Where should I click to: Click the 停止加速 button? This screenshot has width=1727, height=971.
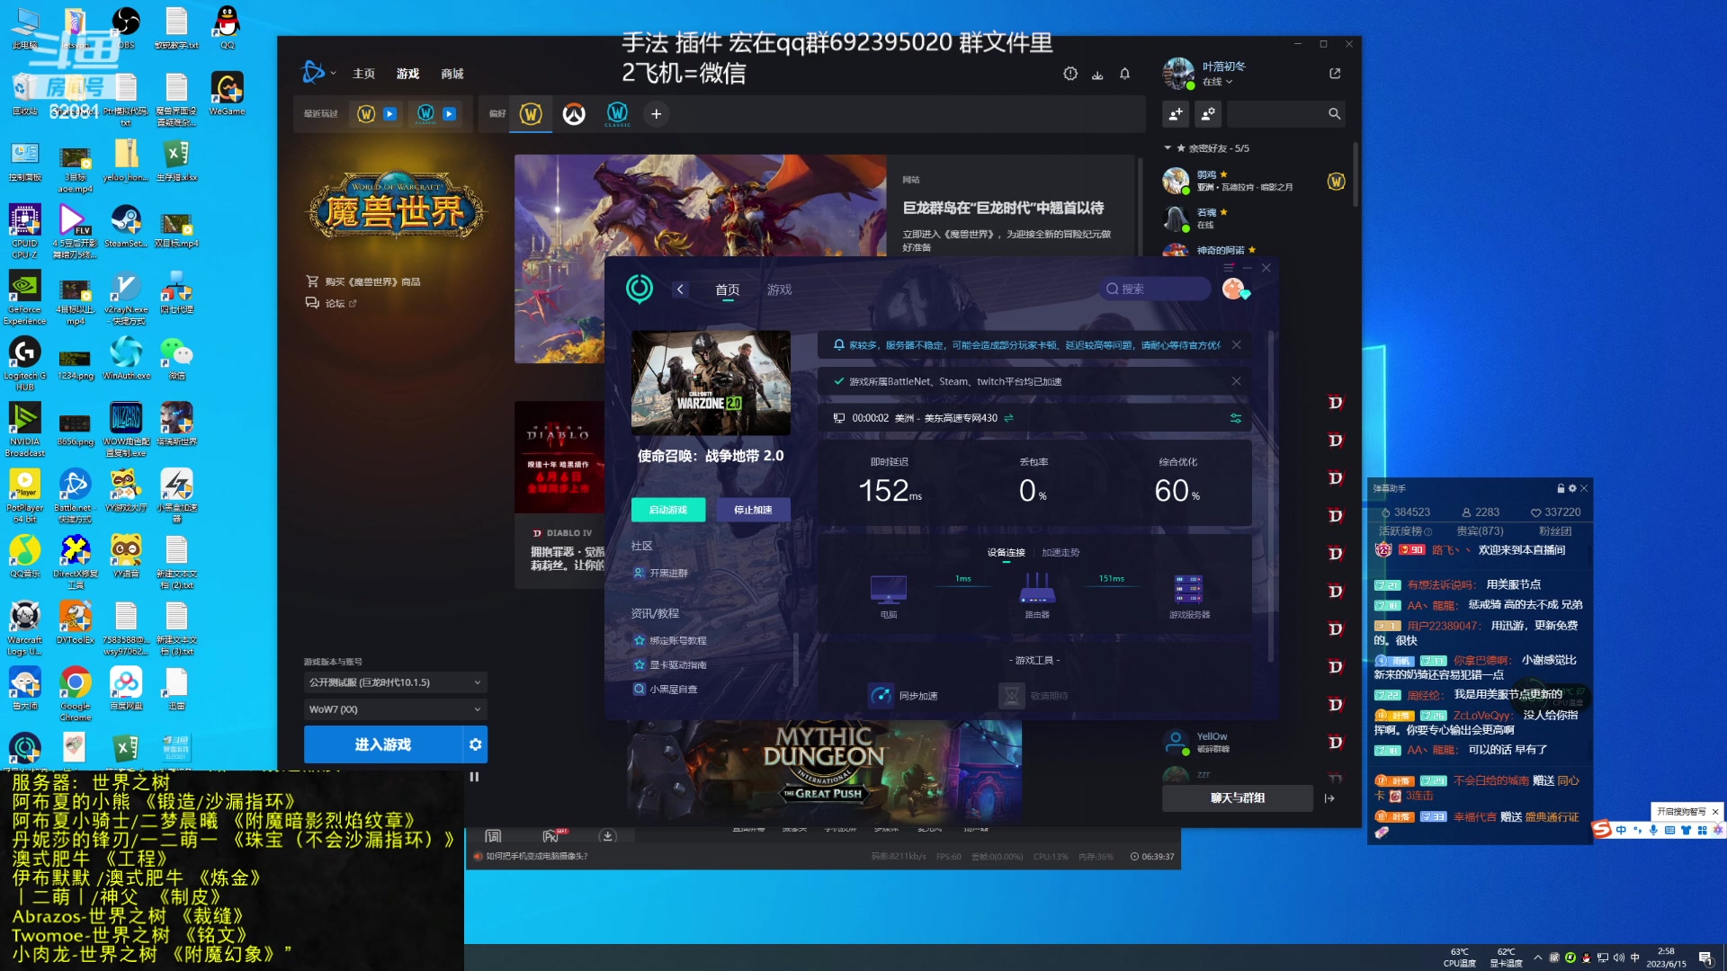(753, 510)
